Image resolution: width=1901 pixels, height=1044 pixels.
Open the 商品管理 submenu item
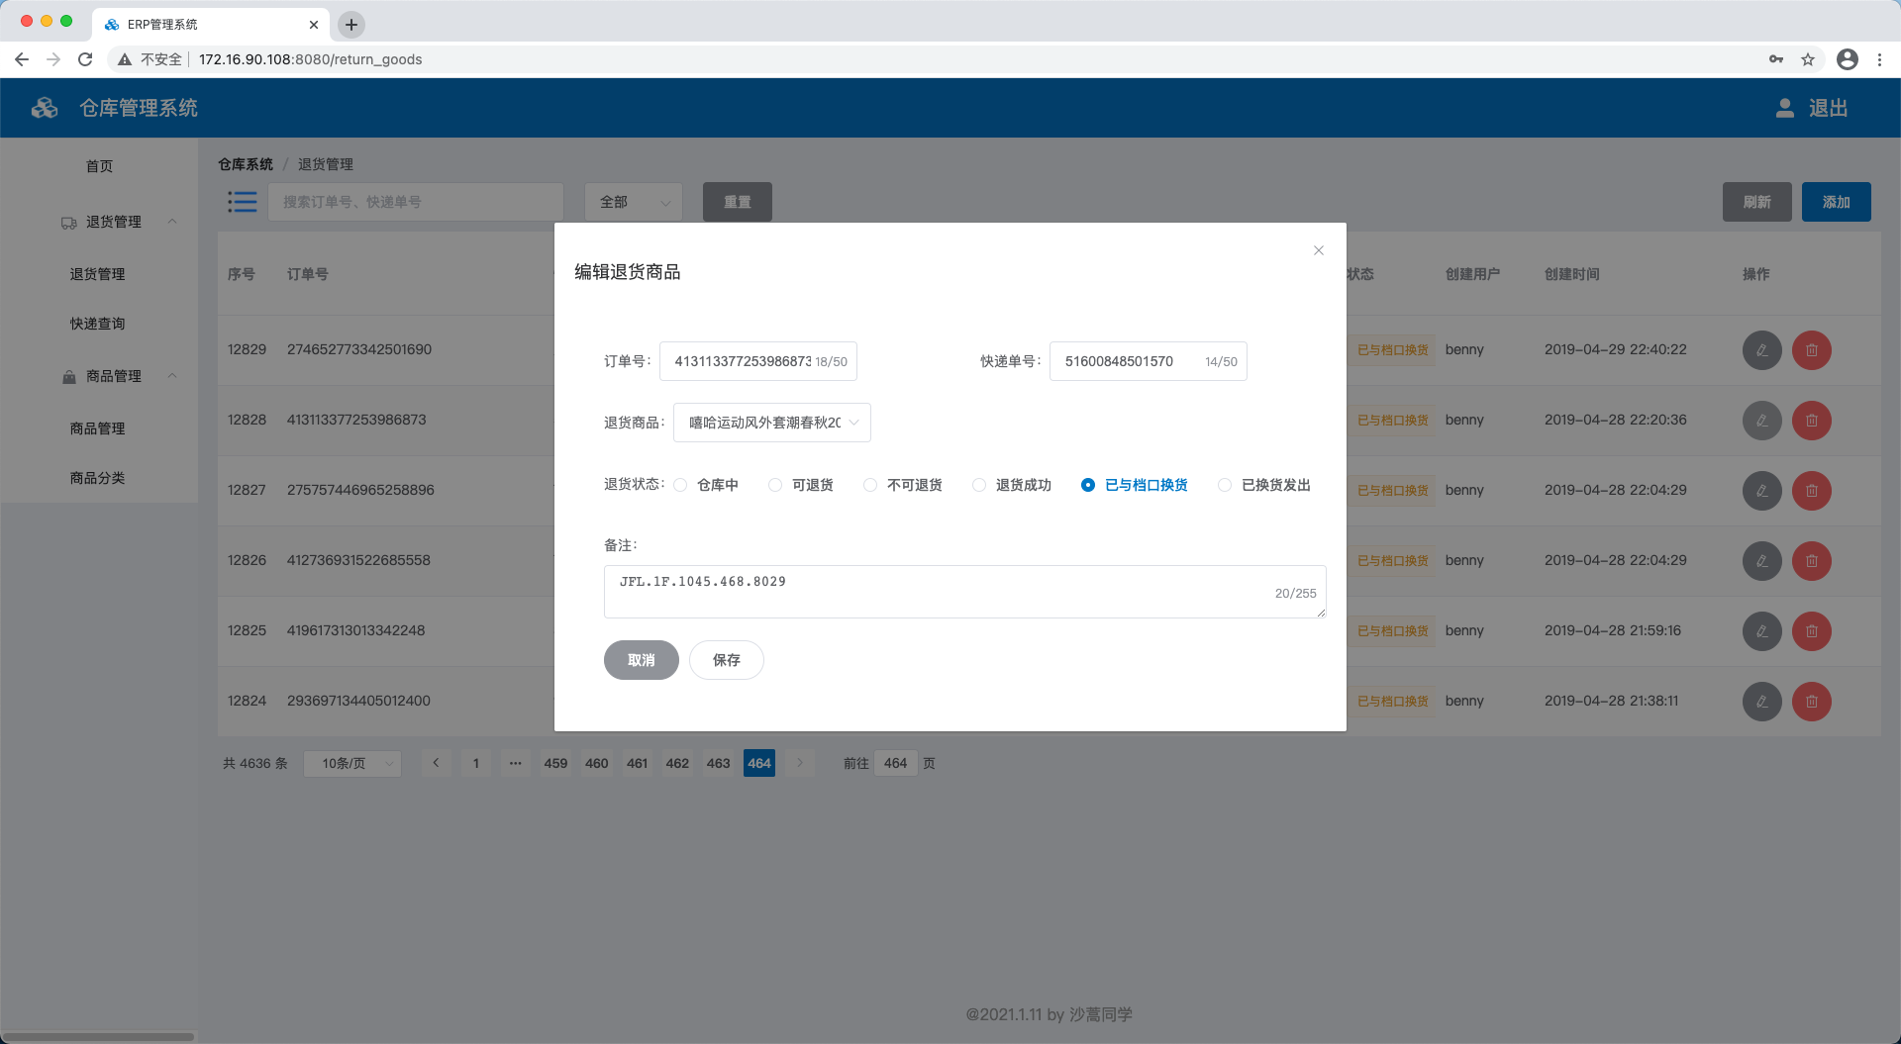(97, 428)
